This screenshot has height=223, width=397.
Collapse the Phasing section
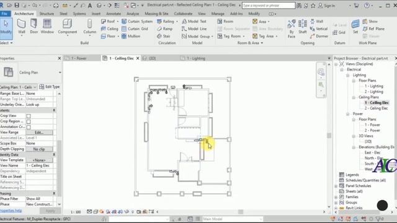pos(54,193)
